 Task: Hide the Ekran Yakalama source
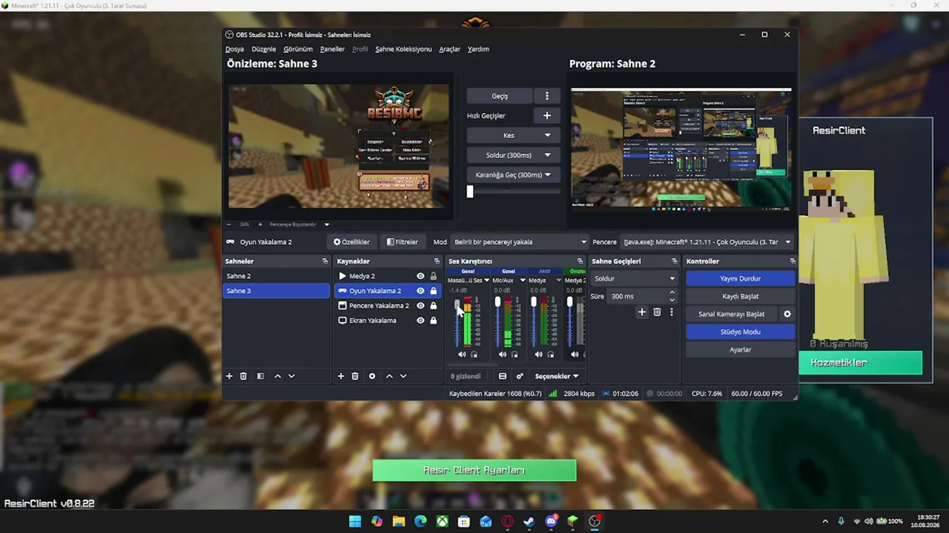click(420, 321)
